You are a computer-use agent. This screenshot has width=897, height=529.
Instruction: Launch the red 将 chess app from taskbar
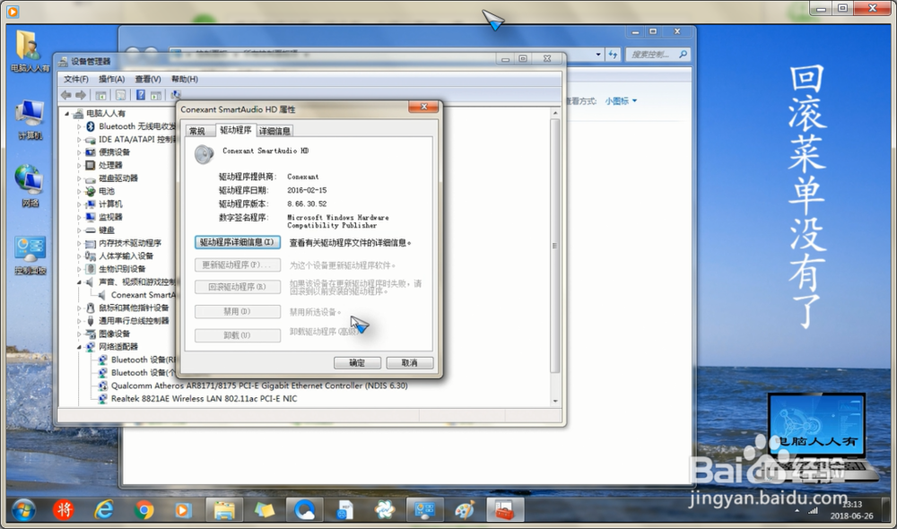[x=63, y=509]
